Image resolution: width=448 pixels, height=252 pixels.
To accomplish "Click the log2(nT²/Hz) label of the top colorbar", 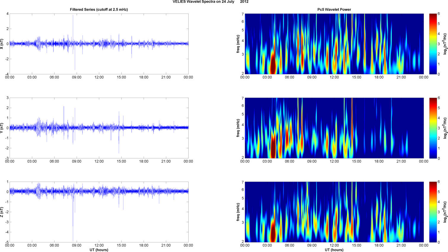I will [445, 44].
